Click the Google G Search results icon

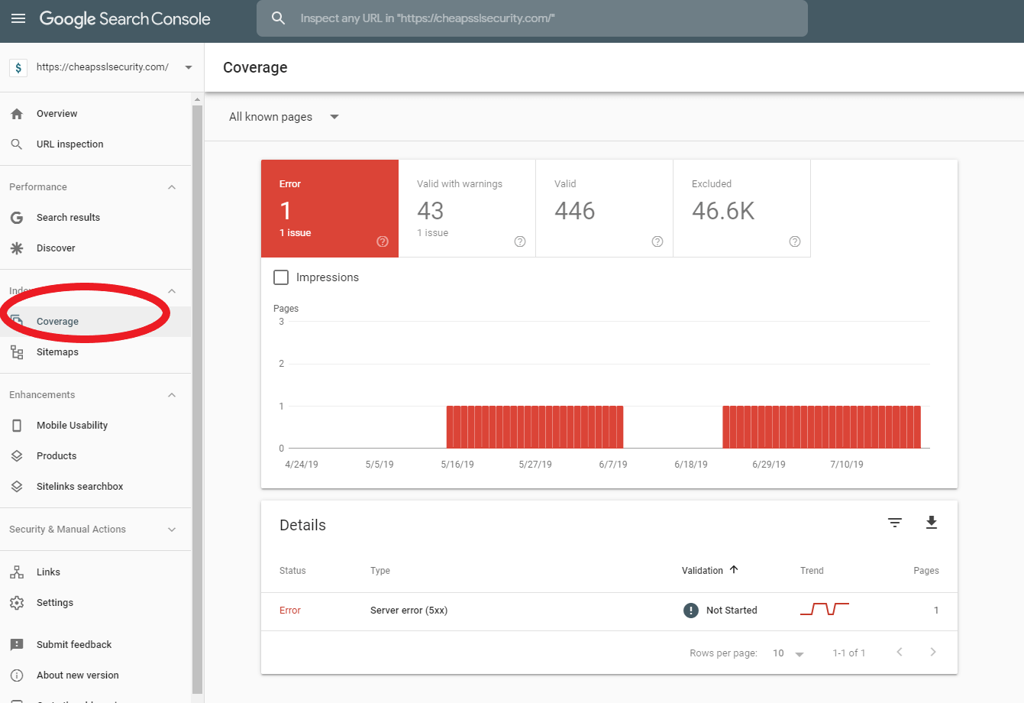[x=17, y=218]
